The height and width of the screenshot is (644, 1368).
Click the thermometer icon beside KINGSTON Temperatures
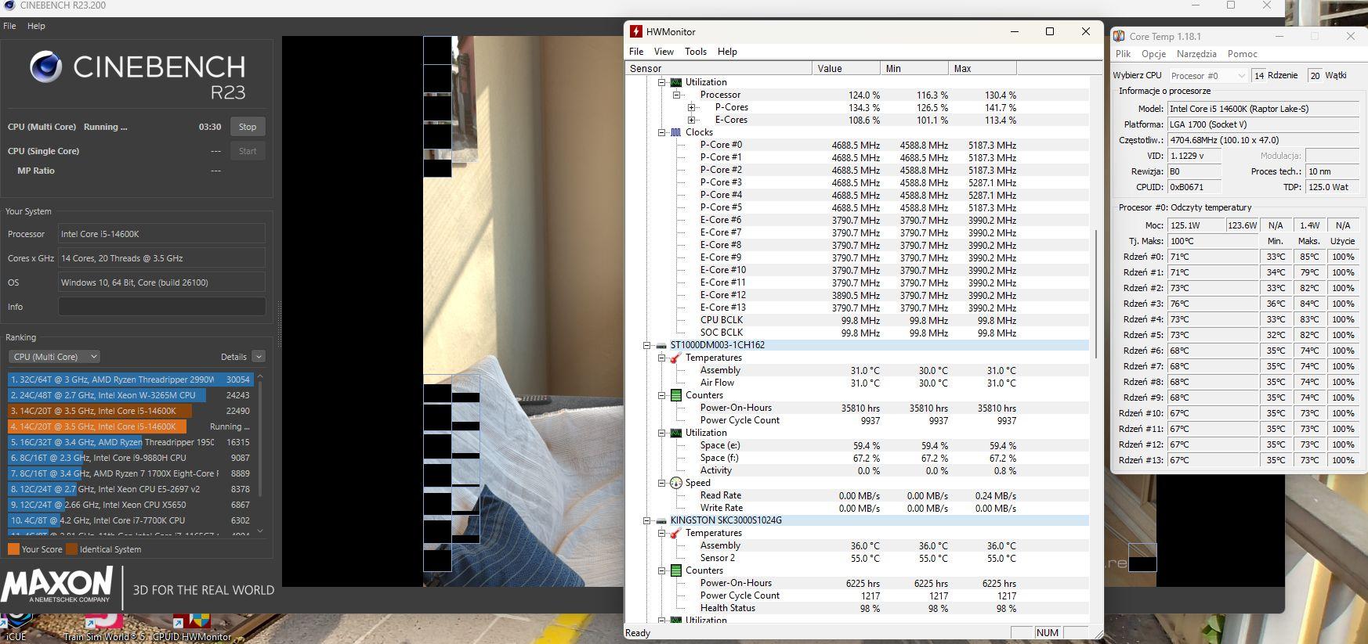[675, 533]
